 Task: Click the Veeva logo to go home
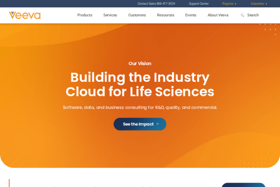(25, 15)
